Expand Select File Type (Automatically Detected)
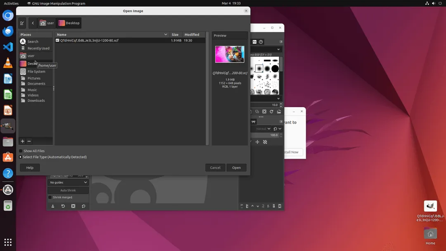The image size is (446, 251). click(x=53, y=157)
